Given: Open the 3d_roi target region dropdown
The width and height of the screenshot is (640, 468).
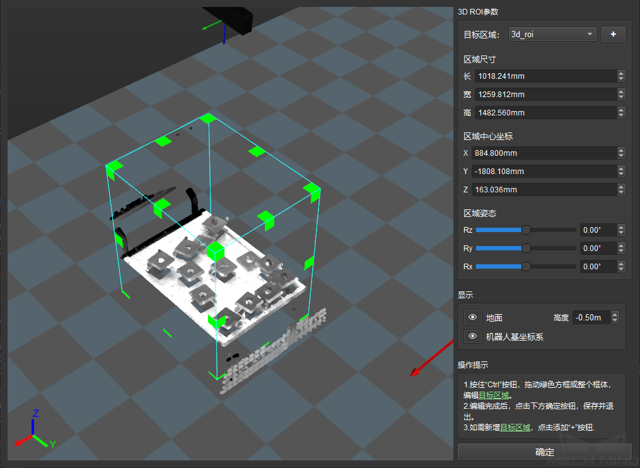Looking at the screenshot, I should 552,34.
